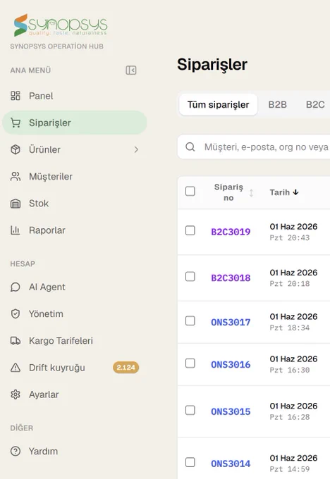Click the Synopsys logo

click(60, 25)
